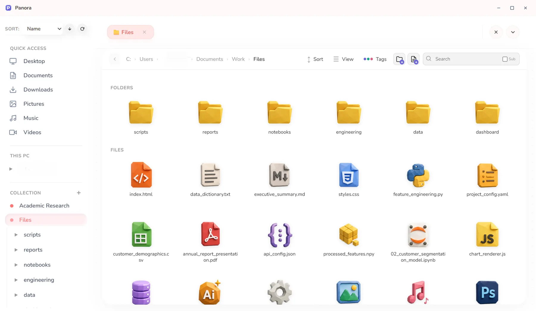536x311 pixels.
Task: Select the styles.css file icon
Action: [349, 175]
